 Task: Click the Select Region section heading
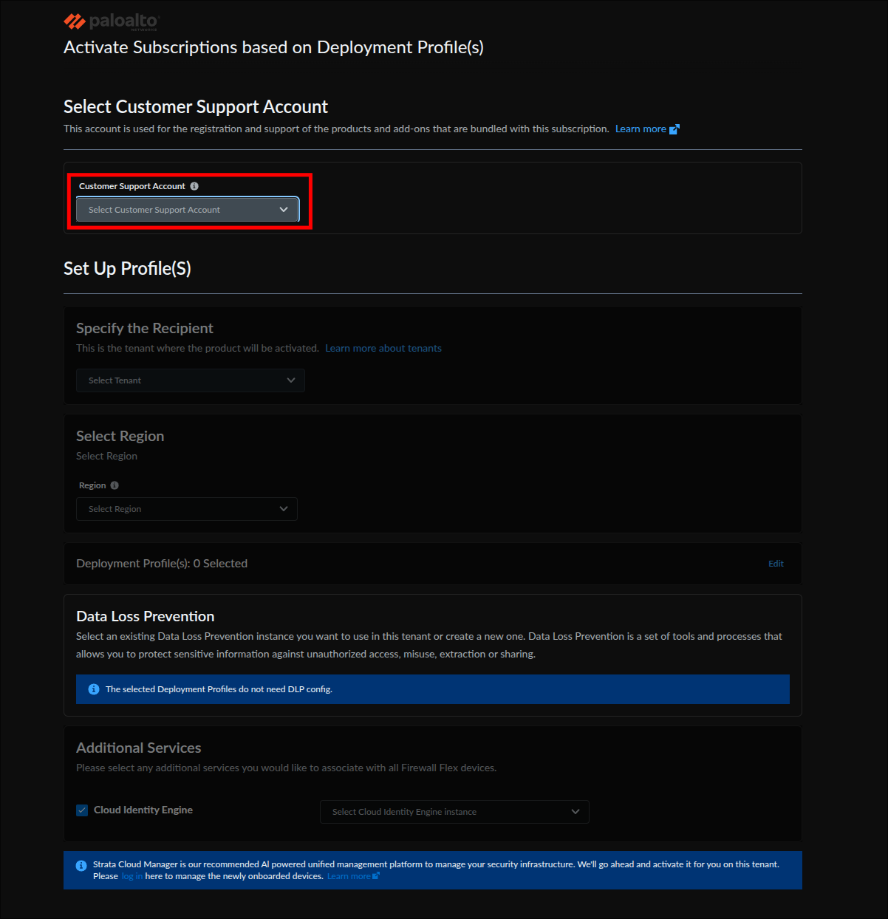pos(120,436)
